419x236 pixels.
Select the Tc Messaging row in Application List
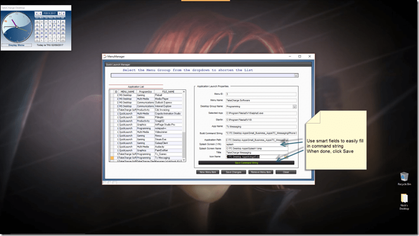(162, 157)
